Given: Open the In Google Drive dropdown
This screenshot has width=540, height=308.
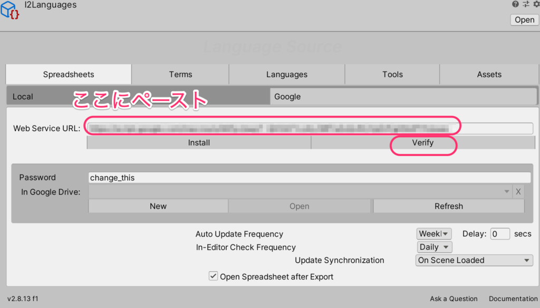Looking at the screenshot, I should point(300,192).
